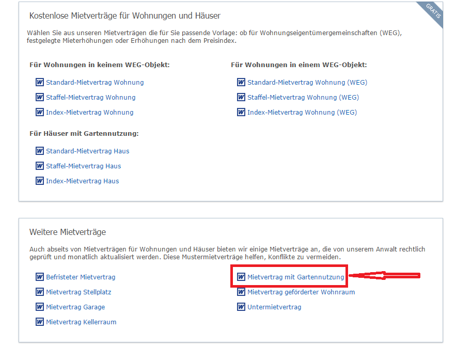Open the Mietvertrag Stellplatz link
Screen dimensions: 456x346
click(78, 292)
